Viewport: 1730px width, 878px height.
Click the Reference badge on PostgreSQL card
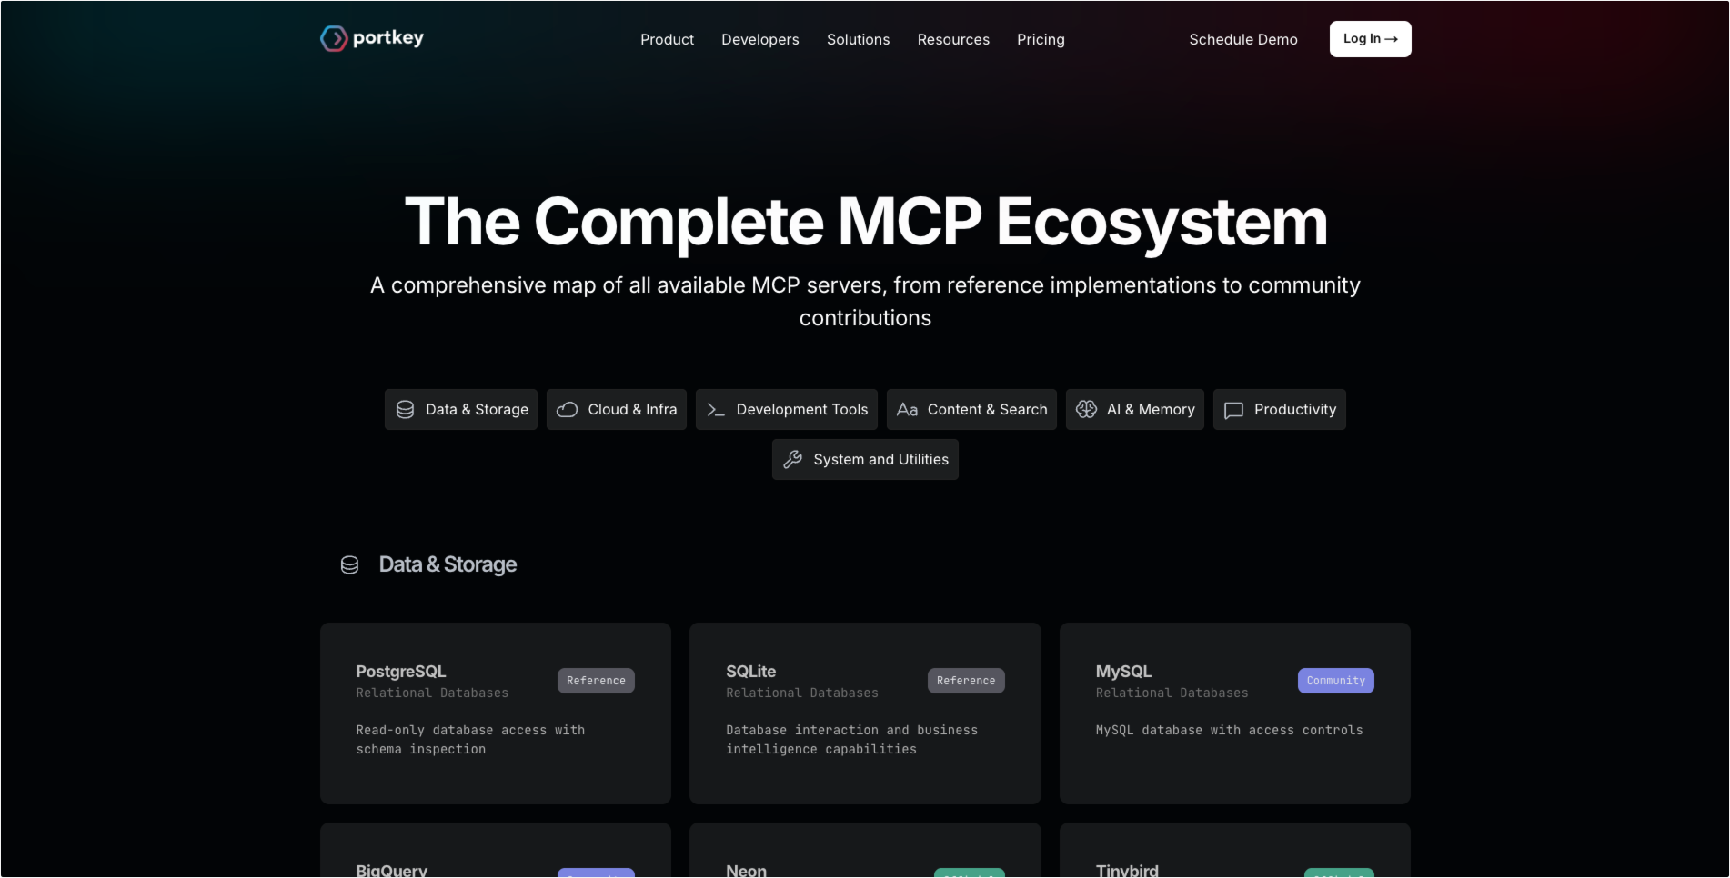[x=596, y=681]
